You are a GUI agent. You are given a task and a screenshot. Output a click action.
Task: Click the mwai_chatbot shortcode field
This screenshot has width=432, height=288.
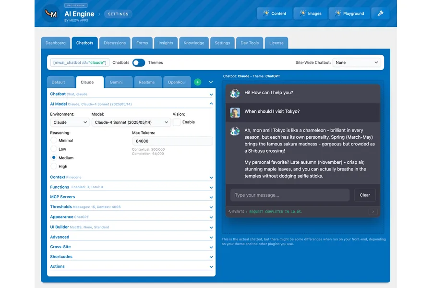point(80,62)
